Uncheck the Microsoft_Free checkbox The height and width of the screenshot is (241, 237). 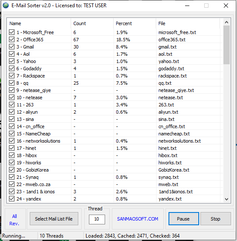[11, 32]
